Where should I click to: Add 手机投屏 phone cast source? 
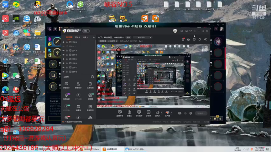139,113
